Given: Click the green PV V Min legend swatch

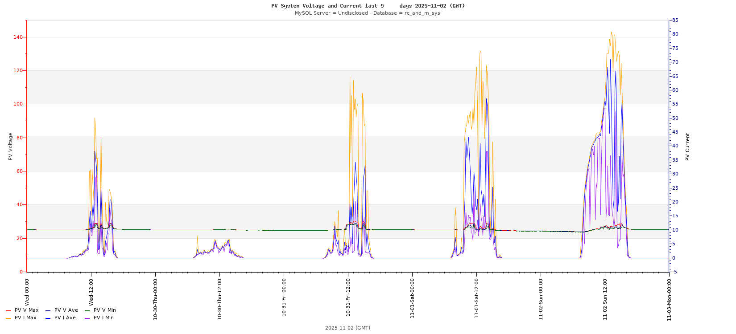Looking at the screenshot, I should 87,310.
